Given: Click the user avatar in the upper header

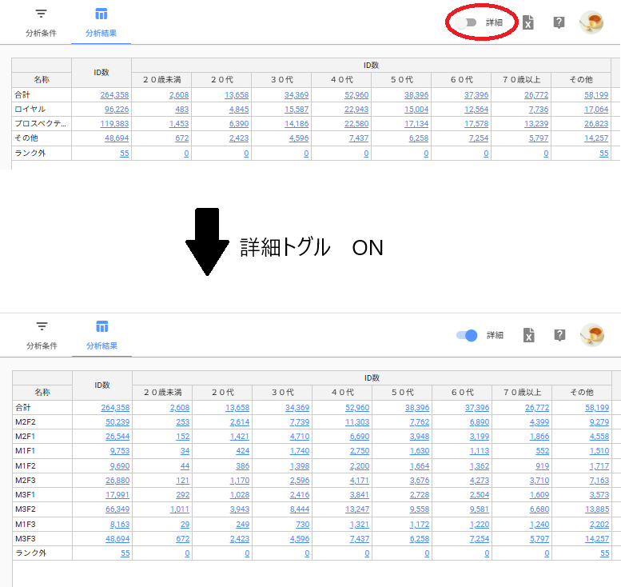Looking at the screenshot, I should (x=591, y=22).
